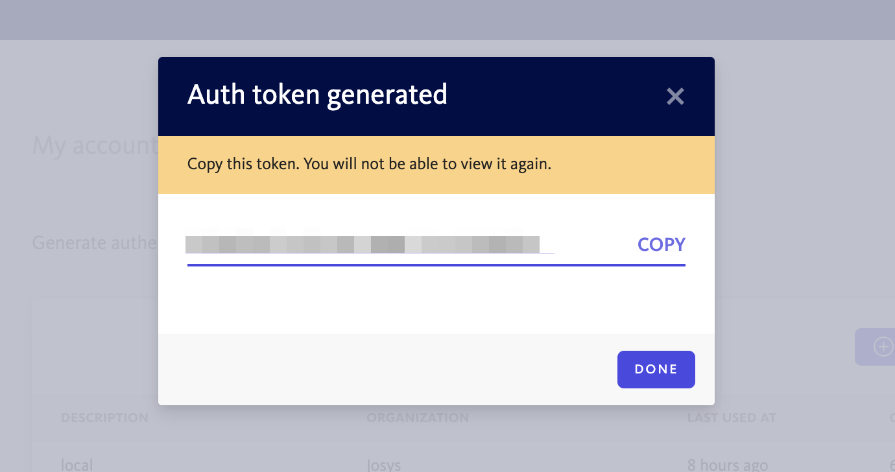
Task: Click the 'My account' page heading
Action: point(94,146)
